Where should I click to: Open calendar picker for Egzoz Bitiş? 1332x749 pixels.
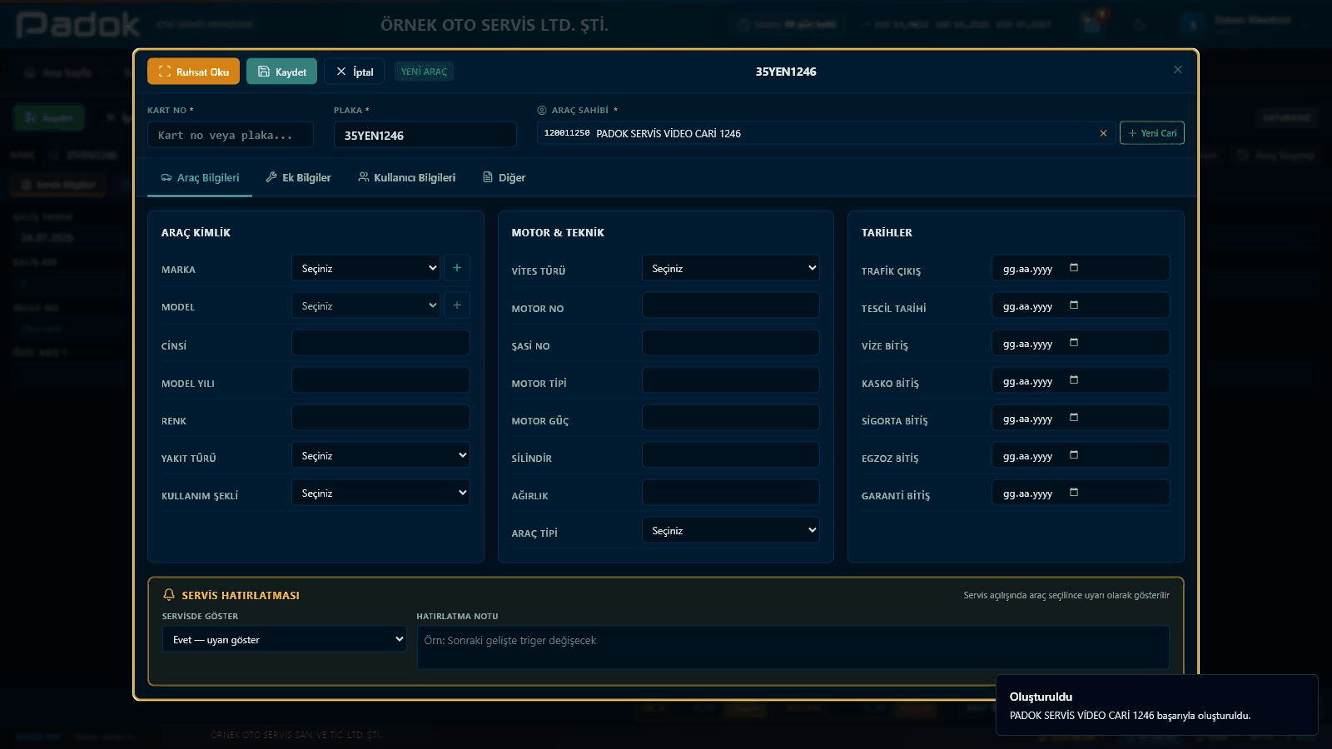pos(1074,455)
